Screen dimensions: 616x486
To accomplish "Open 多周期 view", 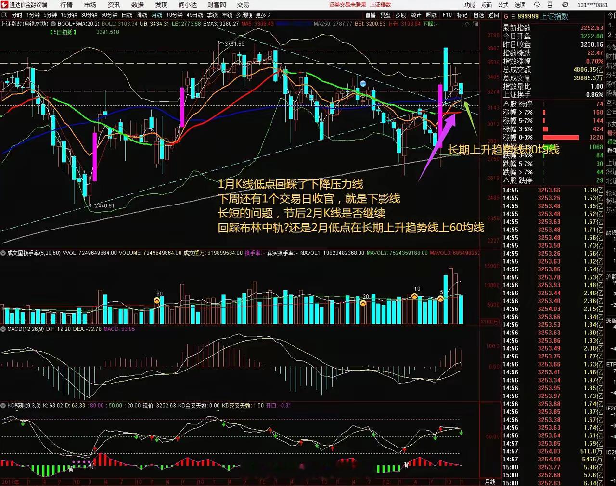I will [244, 15].
